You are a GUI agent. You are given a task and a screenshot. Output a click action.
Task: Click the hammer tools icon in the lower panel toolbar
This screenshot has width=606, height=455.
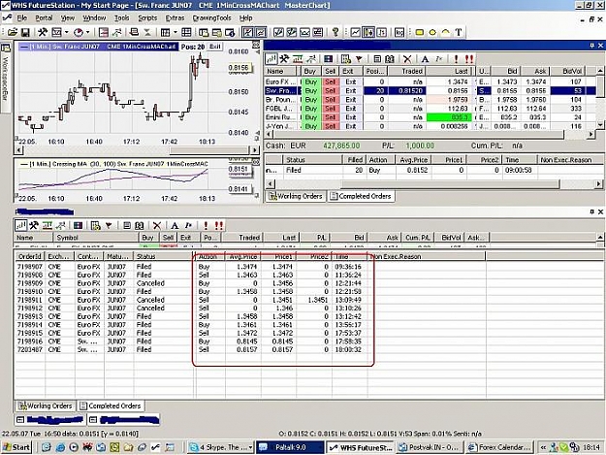(34, 225)
